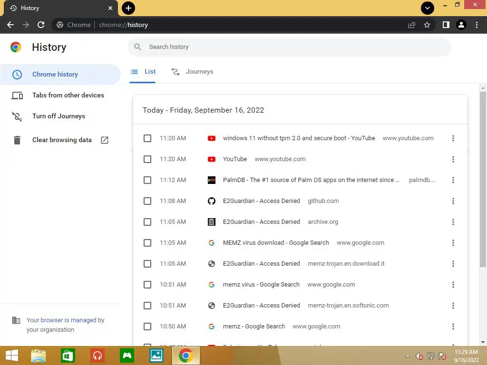Click the globe favicon on memz-trojan.en.download.it row

[212, 264]
